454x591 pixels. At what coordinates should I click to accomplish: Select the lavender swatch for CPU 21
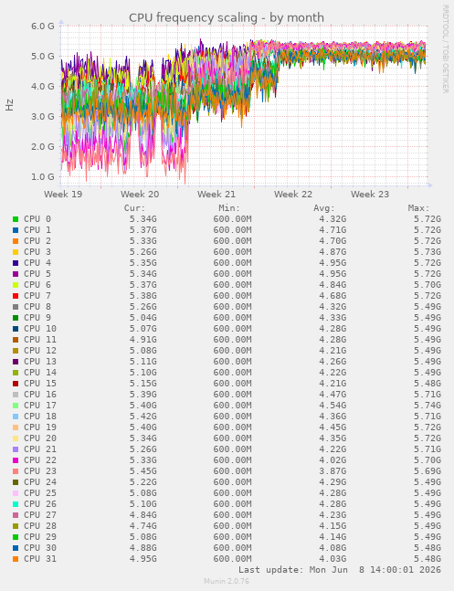(16, 449)
